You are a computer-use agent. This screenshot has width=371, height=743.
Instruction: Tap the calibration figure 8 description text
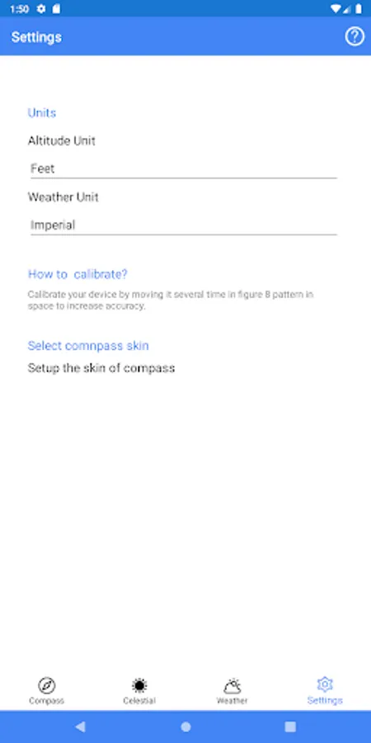click(x=171, y=300)
